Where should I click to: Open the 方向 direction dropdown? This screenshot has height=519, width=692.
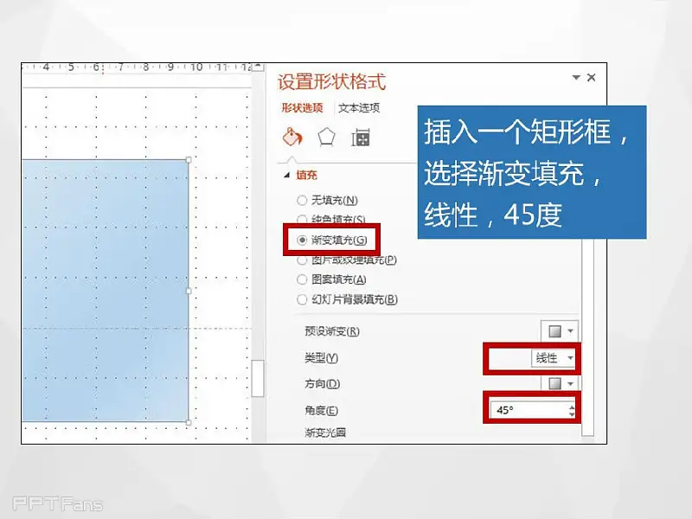click(558, 383)
